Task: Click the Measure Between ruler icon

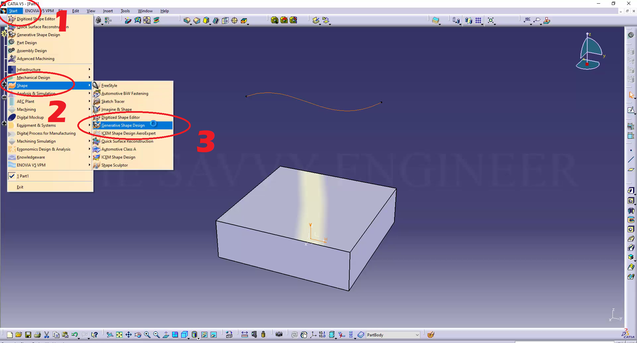Action: (x=245, y=335)
